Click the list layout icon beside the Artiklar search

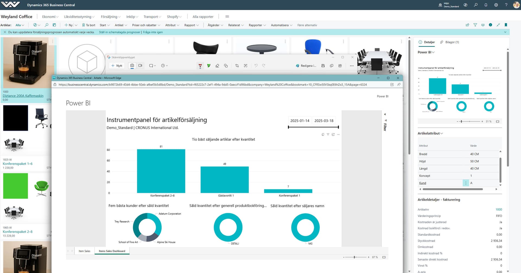pos(54,25)
